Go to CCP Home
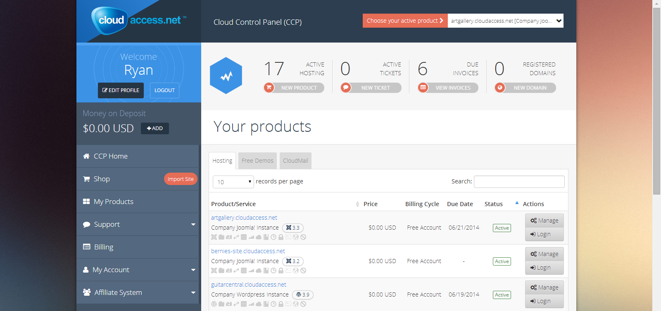661x311 pixels. (138, 156)
